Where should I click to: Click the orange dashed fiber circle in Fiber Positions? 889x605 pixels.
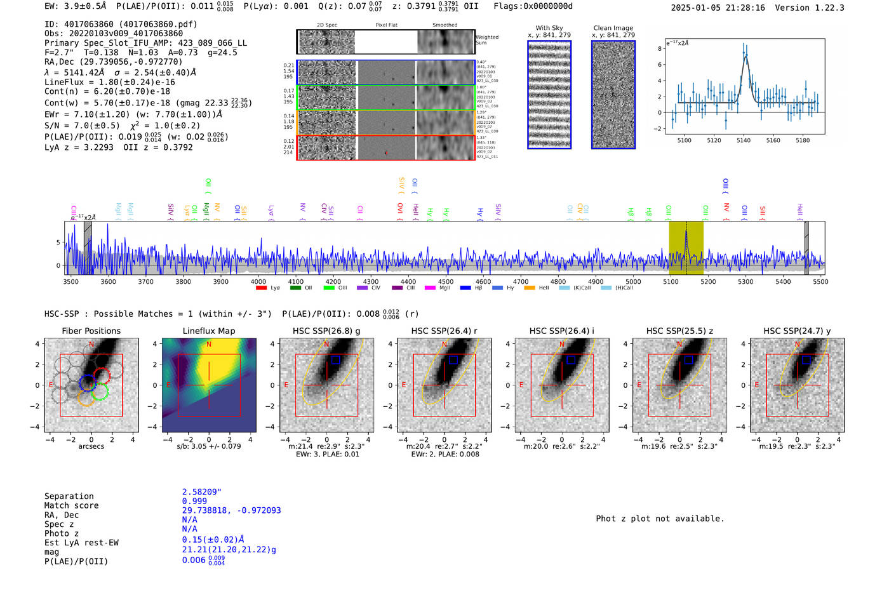[x=85, y=398]
